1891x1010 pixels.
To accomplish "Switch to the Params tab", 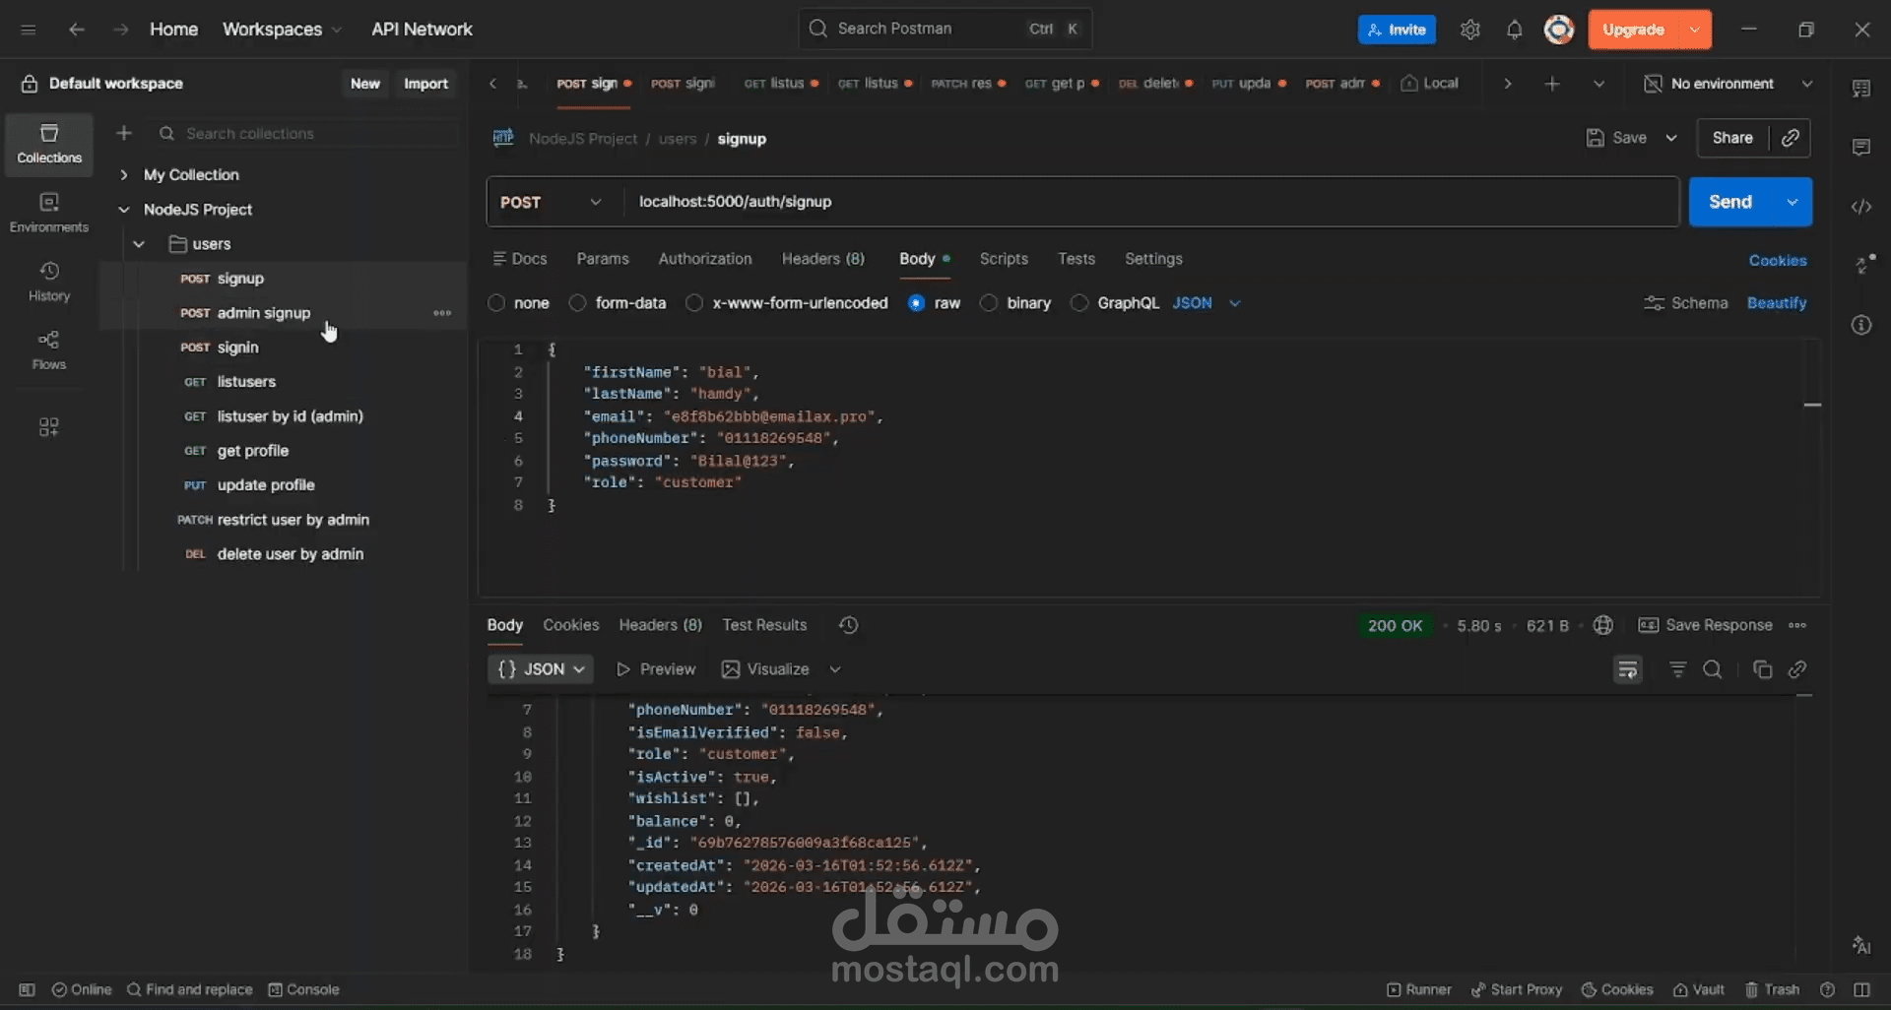I will 603,259.
